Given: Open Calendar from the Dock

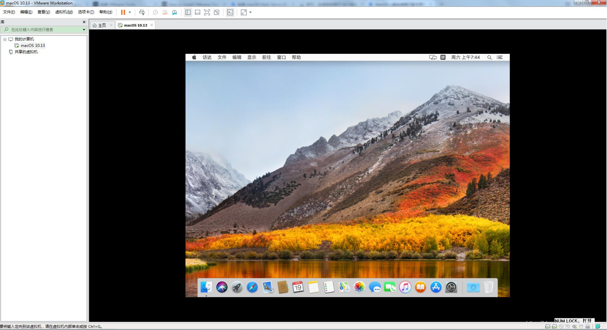Looking at the screenshot, I should click(x=298, y=287).
